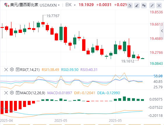Click the RSI(7,14,21) label
Viewport: 164px width, 125px height.
30,69
